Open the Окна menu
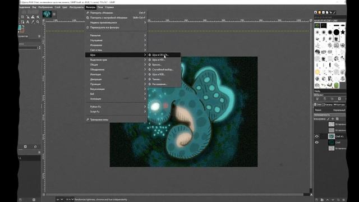This screenshot has width=359, height=202. coord(100,7)
